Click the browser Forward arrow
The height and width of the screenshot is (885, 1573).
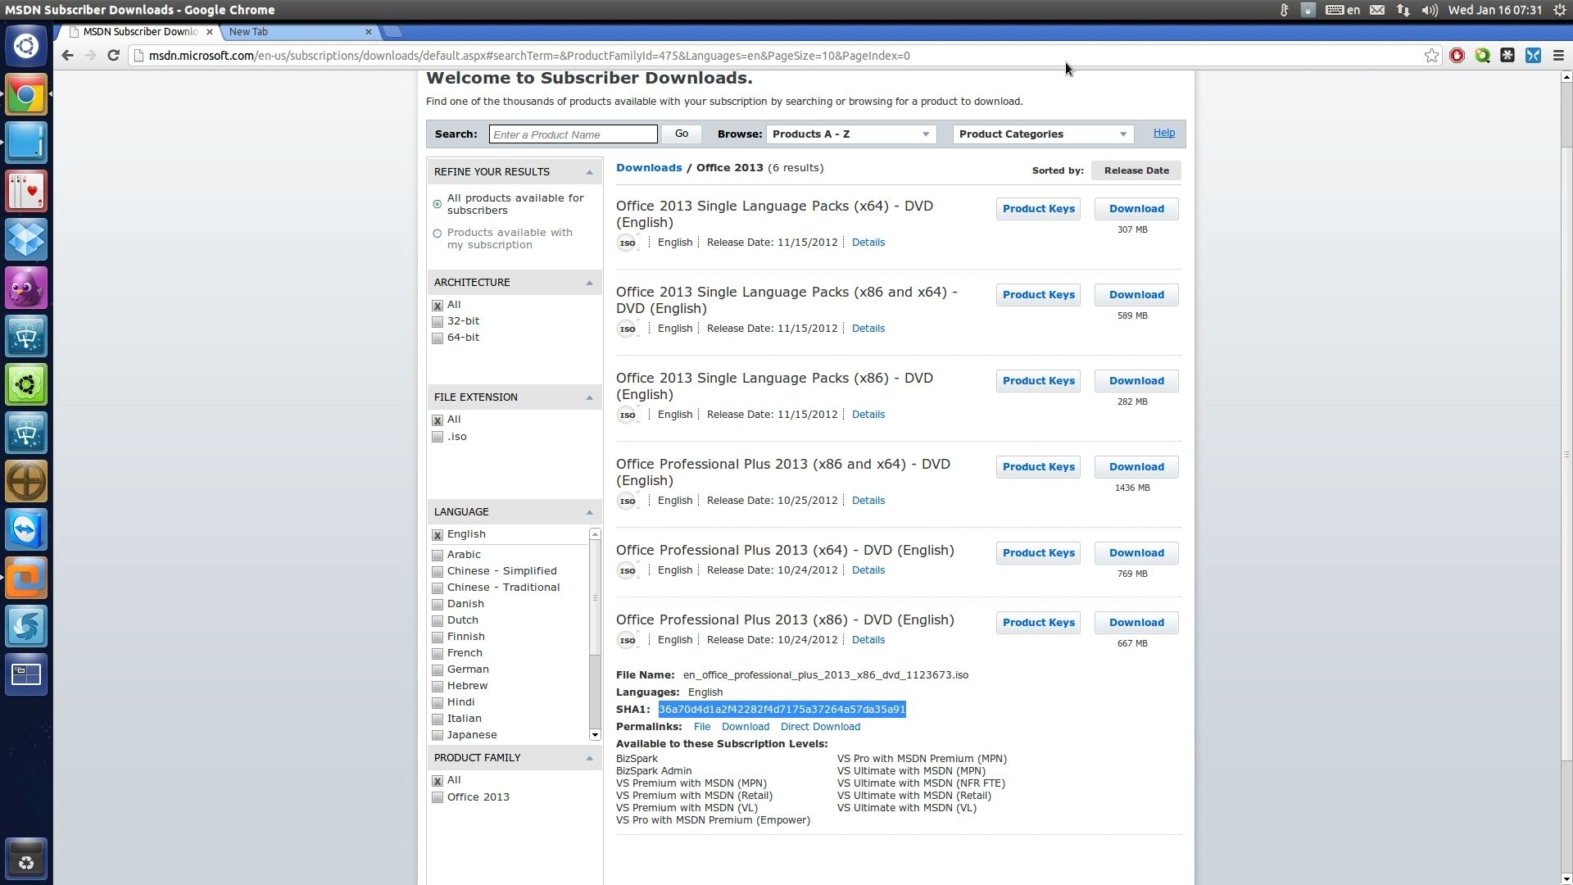click(x=91, y=56)
